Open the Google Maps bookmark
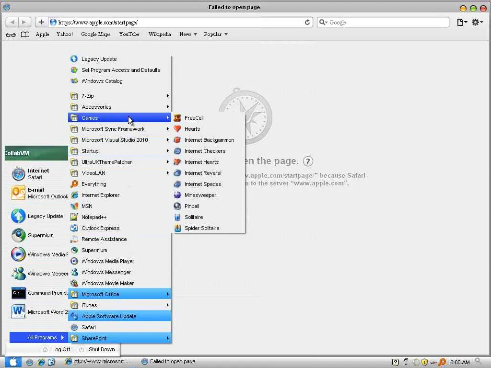 click(95, 34)
